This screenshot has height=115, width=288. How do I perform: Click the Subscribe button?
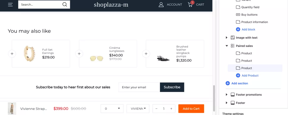(x=172, y=87)
